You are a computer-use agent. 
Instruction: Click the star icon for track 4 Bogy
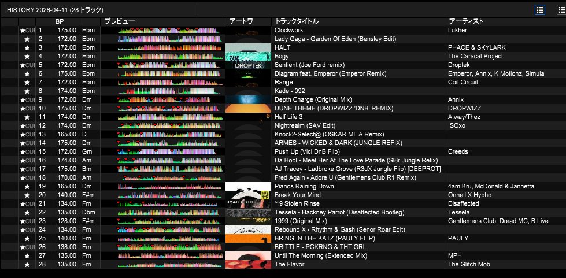[27, 56]
